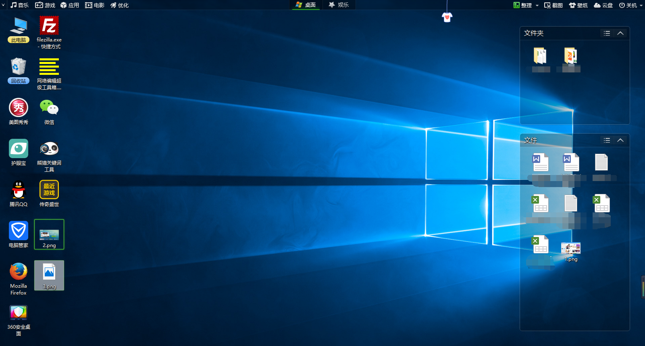The image size is (645, 346).
Task: Click the 壁纸 wallpaper button
Action: click(x=578, y=5)
